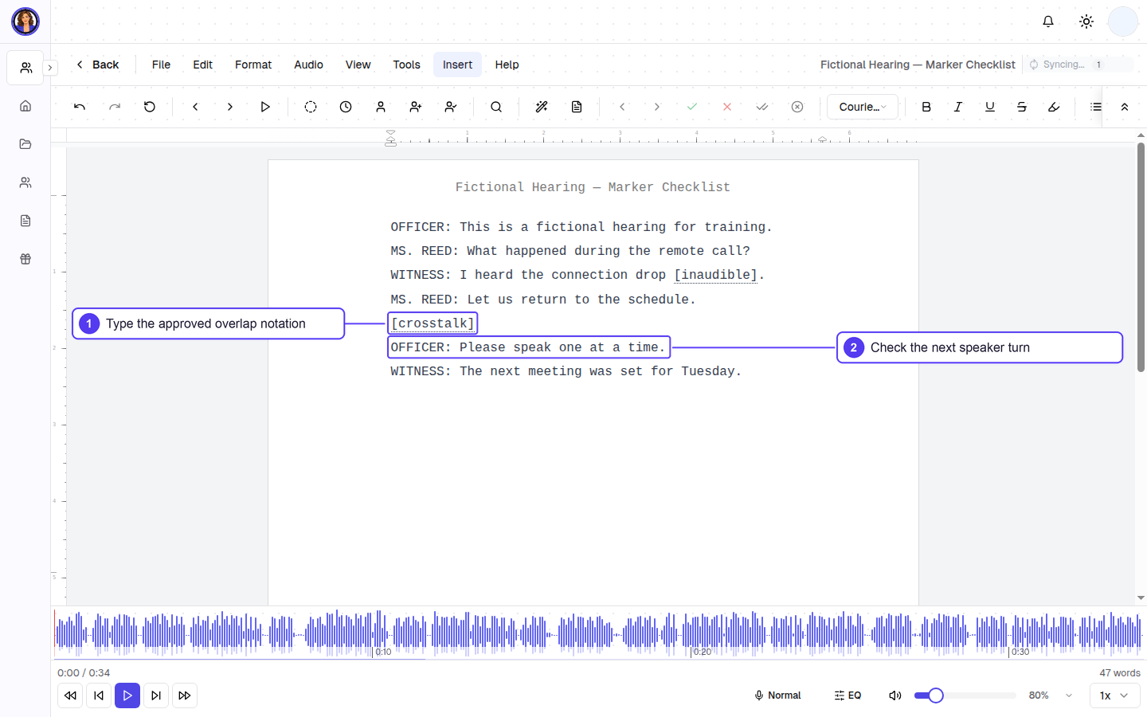Image resolution: width=1147 pixels, height=717 pixels.
Task: Click the dashed circle marker icon
Action: click(x=311, y=107)
